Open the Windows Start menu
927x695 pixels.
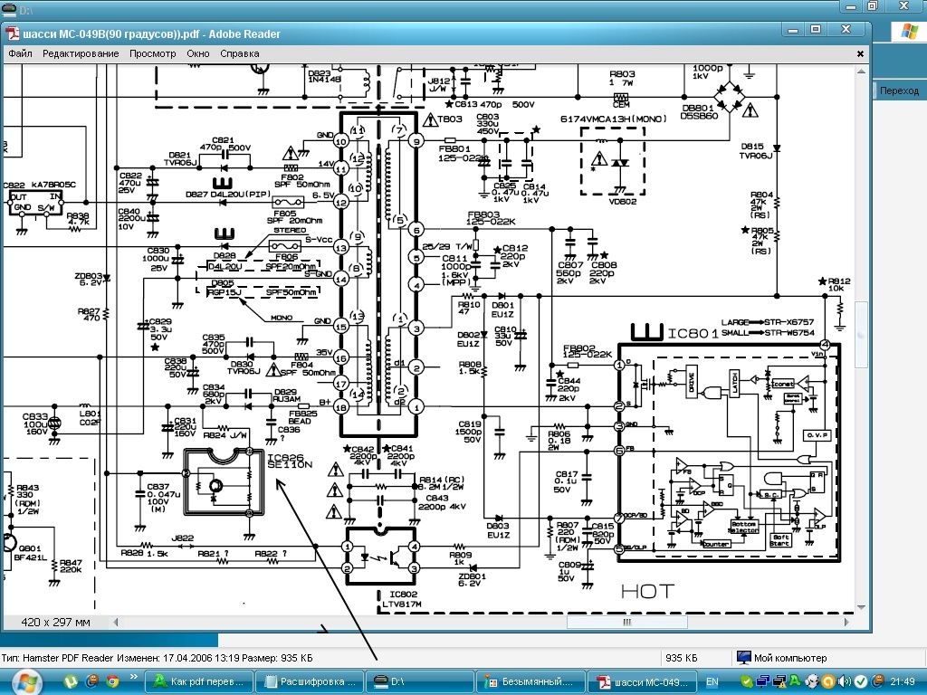(x=25, y=682)
